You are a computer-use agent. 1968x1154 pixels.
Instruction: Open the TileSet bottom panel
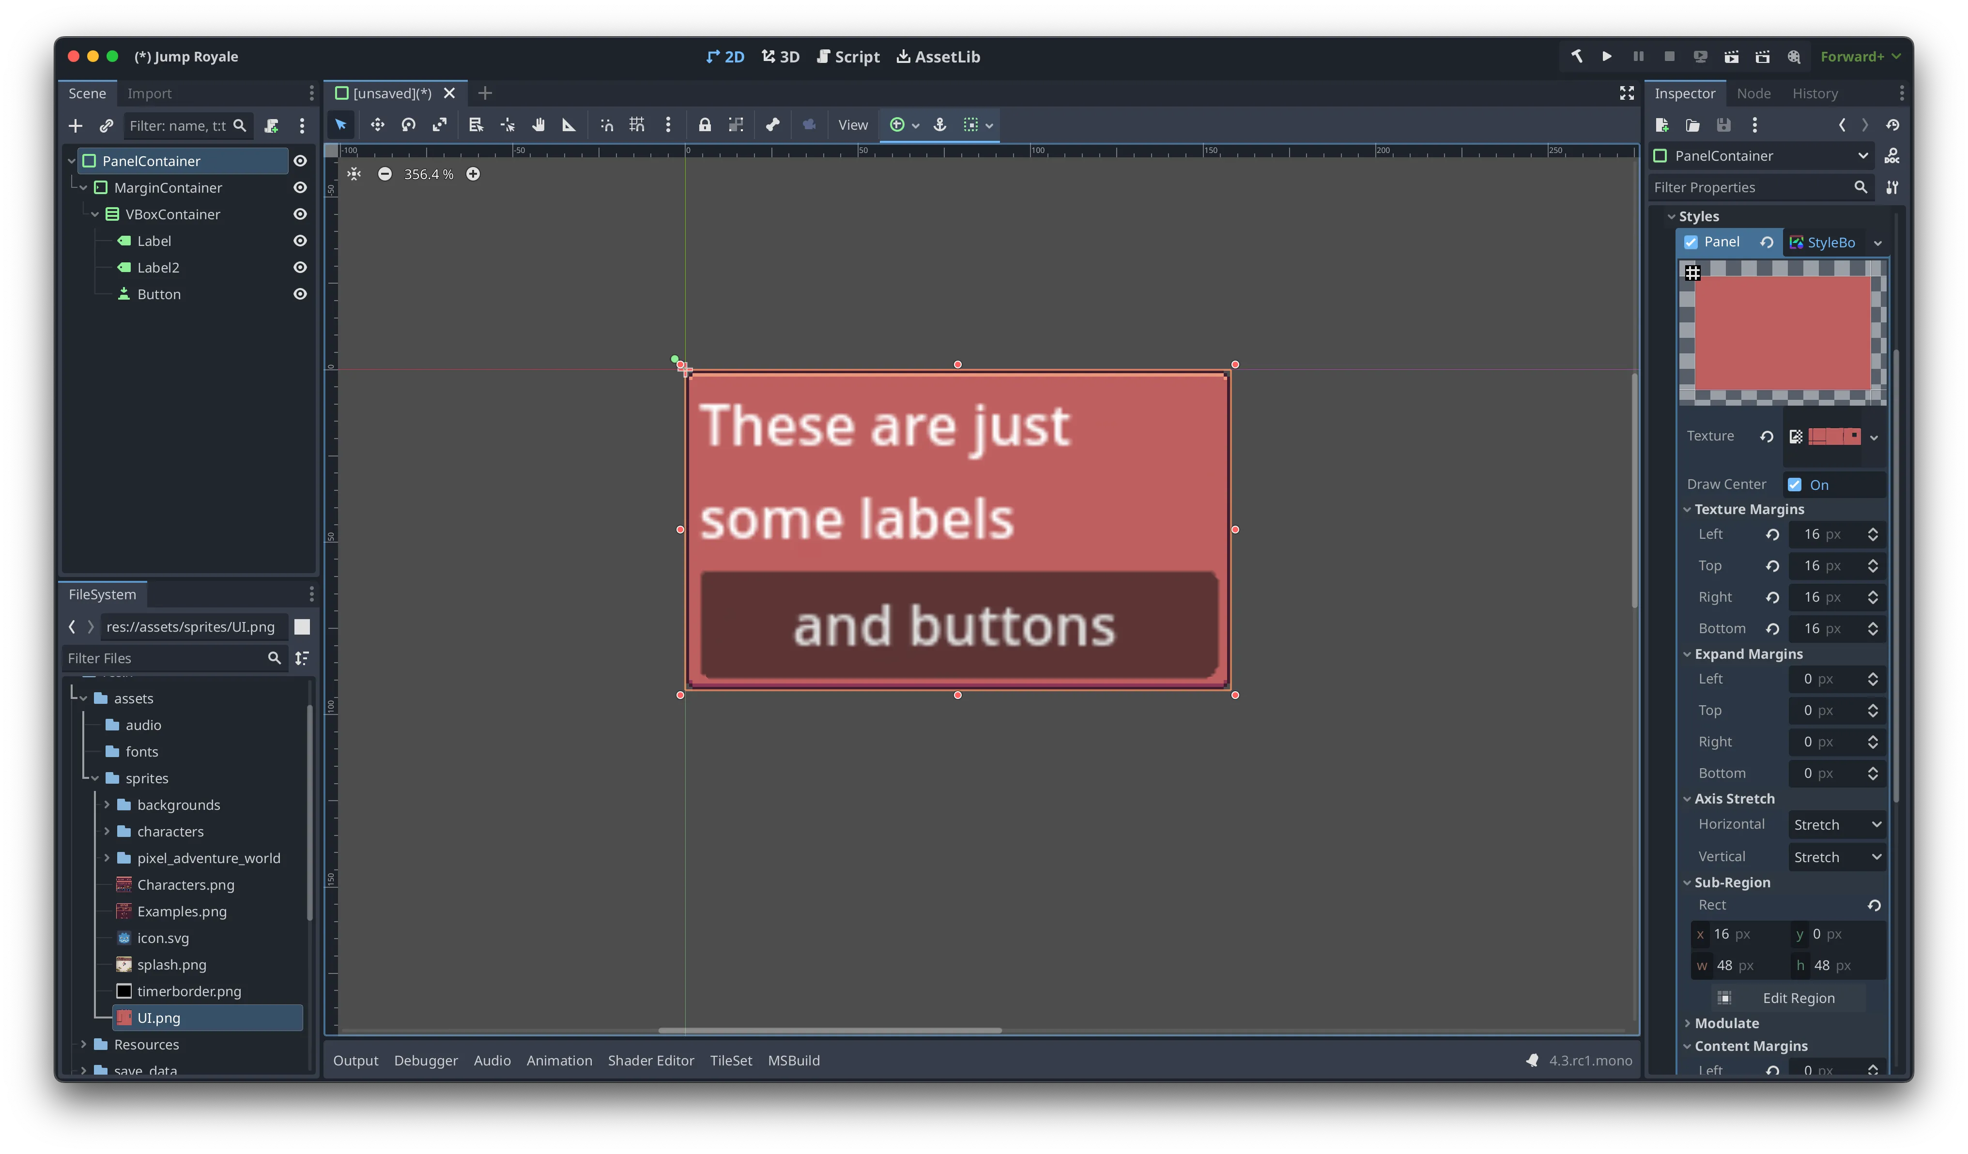tap(730, 1060)
